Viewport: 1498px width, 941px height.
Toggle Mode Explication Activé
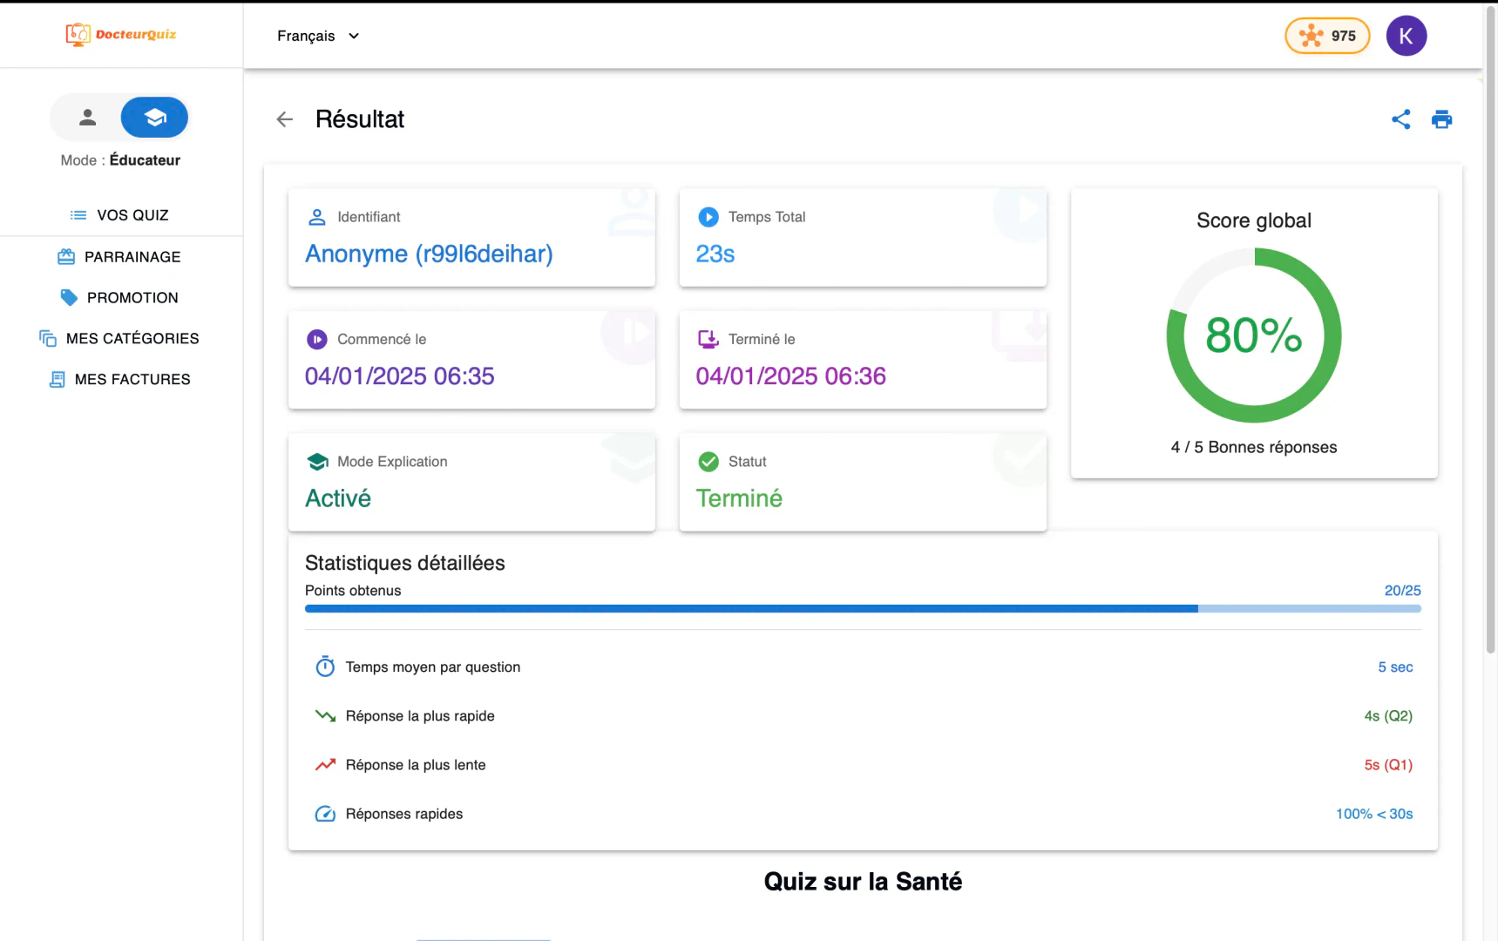coord(338,498)
